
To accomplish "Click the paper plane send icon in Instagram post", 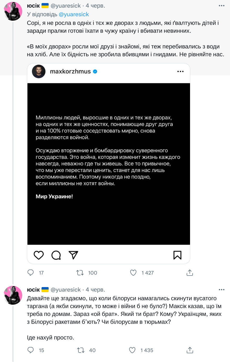I will coord(73,255).
